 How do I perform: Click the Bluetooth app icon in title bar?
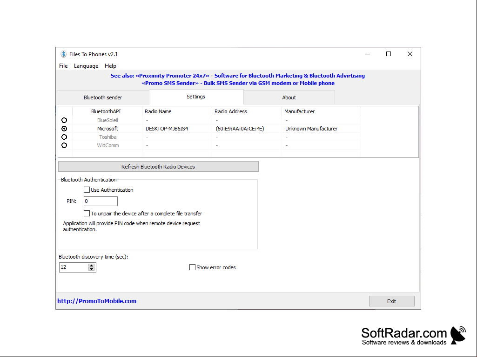point(63,54)
